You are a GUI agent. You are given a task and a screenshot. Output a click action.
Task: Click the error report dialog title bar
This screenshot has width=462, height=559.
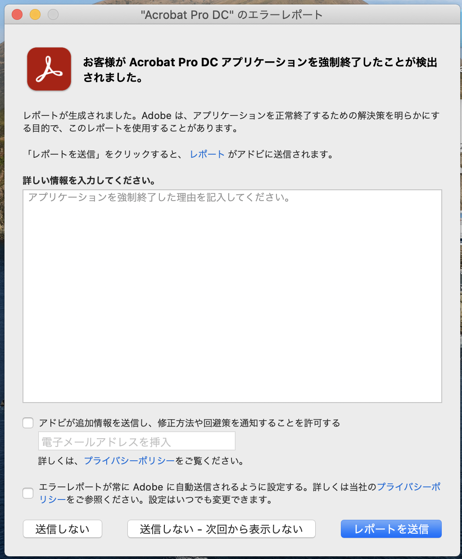pyautogui.click(x=231, y=14)
